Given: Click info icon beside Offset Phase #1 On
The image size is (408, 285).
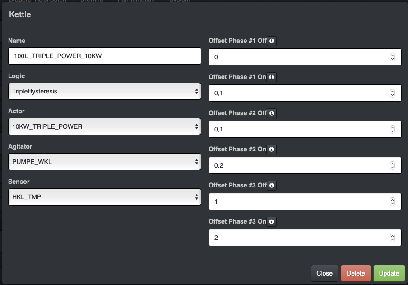Looking at the screenshot, I should [271, 77].
